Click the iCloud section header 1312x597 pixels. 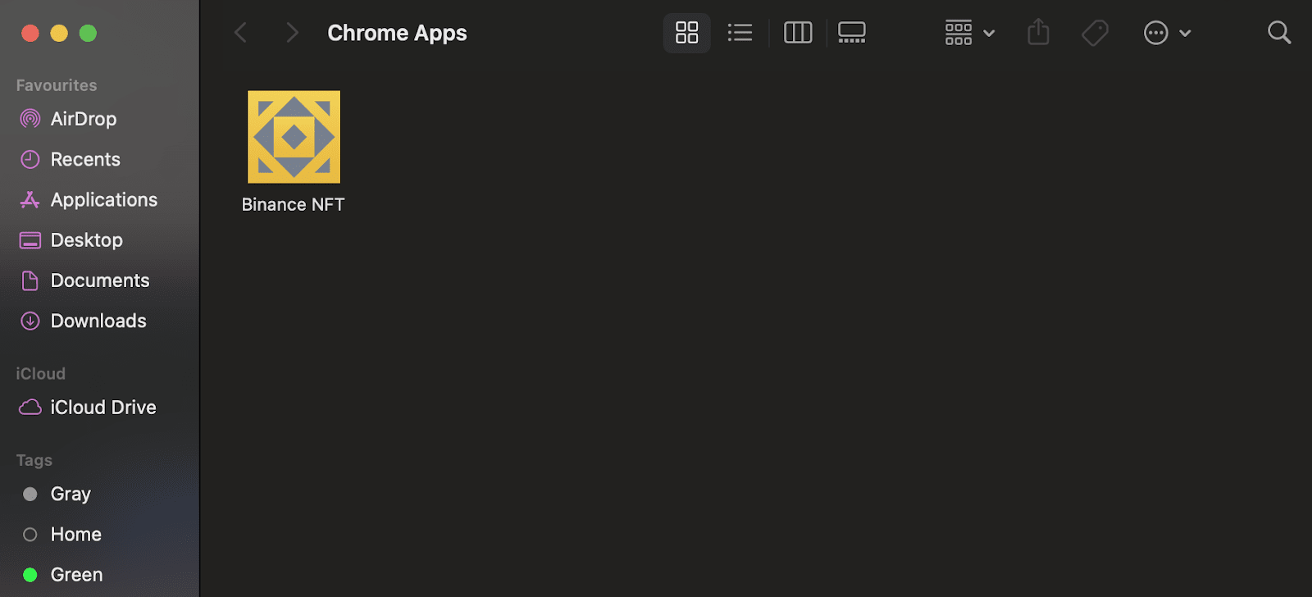click(41, 374)
